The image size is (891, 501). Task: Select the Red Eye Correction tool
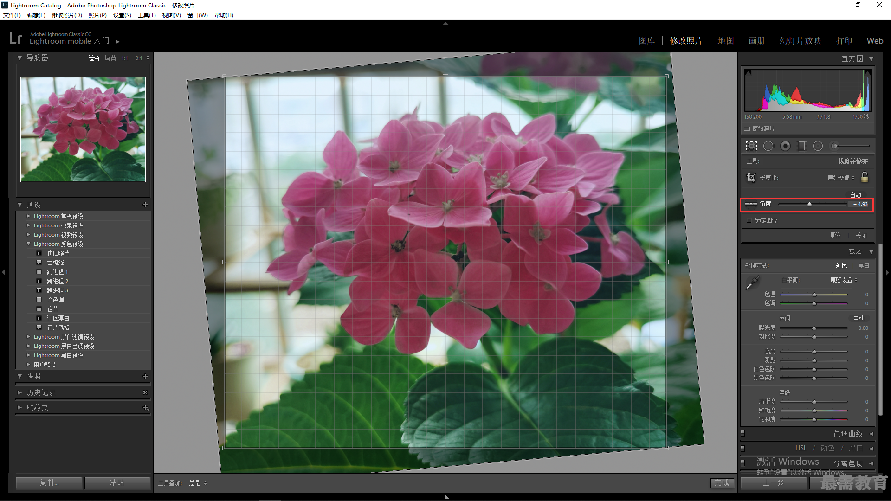[x=785, y=146]
